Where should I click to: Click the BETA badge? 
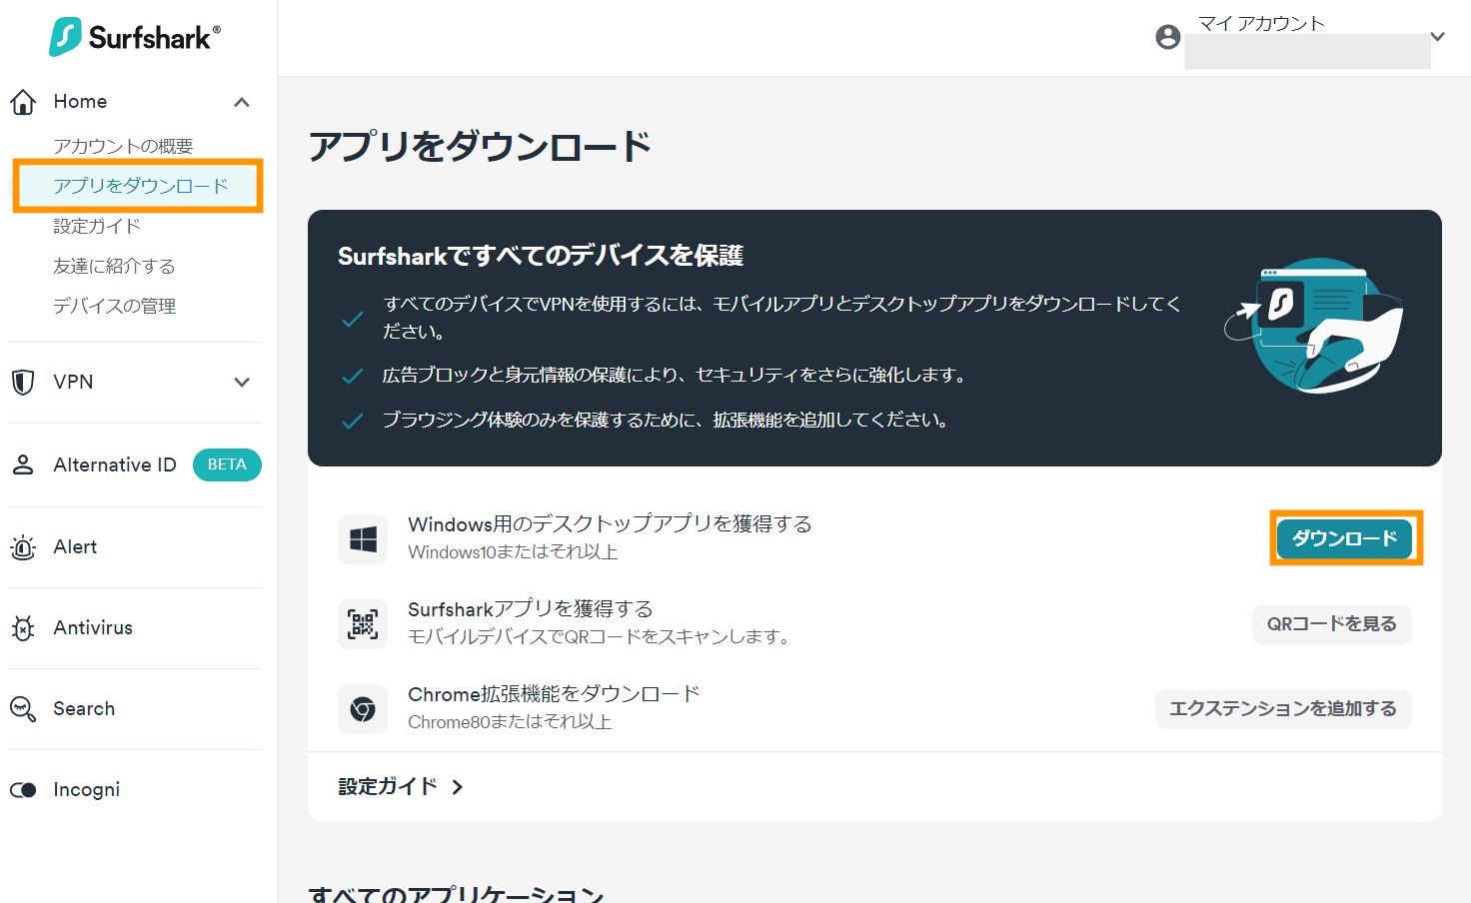(227, 464)
